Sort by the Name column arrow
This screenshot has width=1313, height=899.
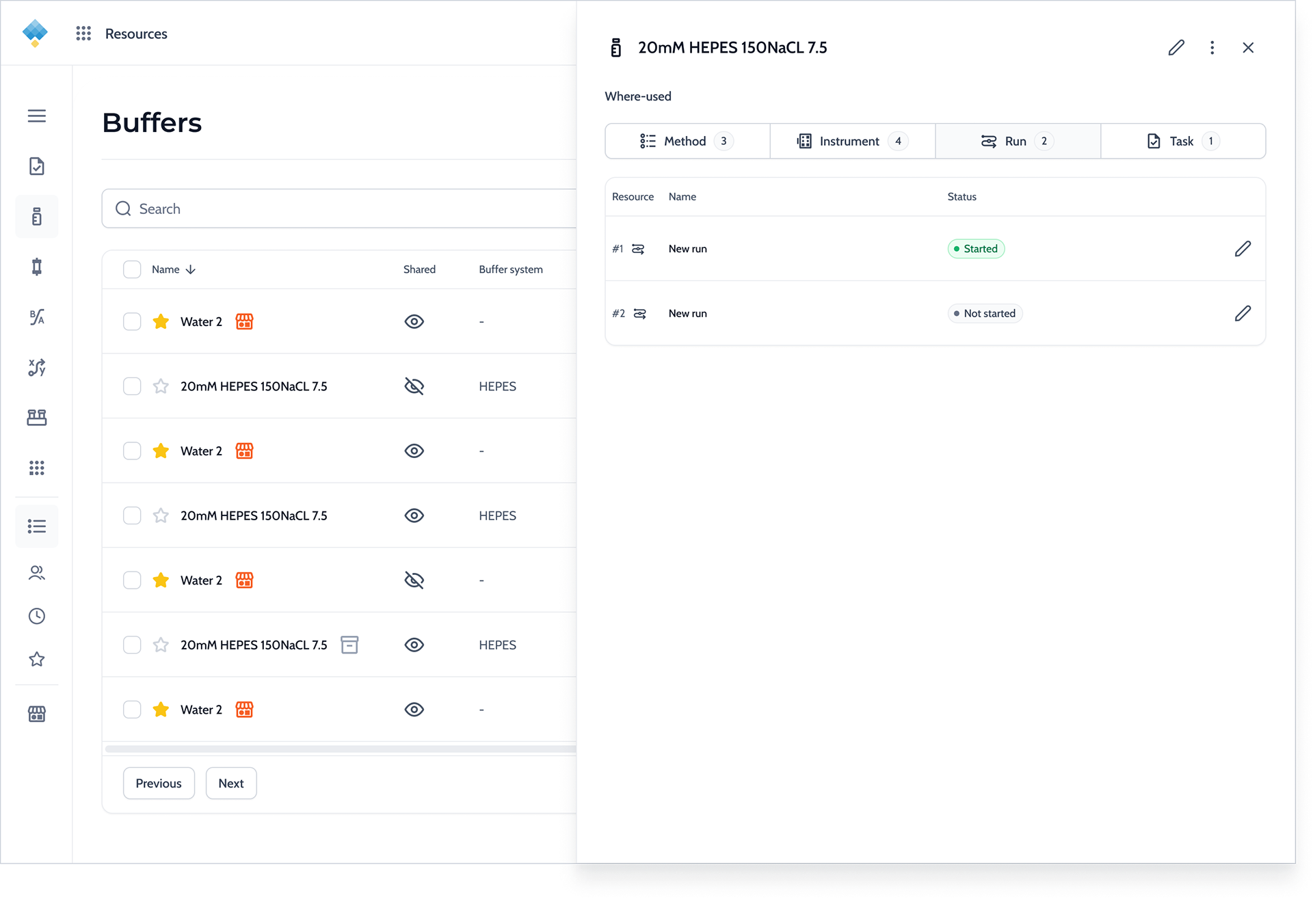point(191,269)
